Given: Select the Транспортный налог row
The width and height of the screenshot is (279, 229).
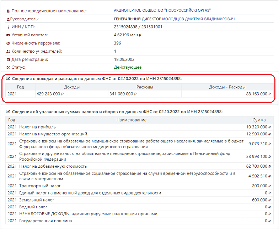Looking at the screenshot, I should pos(139,186).
